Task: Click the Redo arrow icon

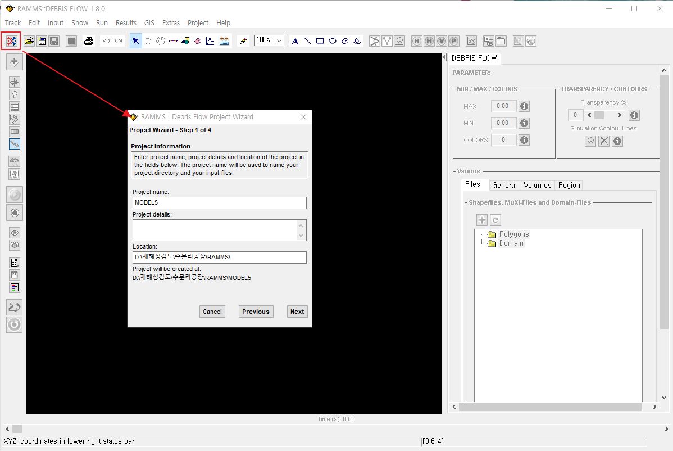Action: [119, 41]
